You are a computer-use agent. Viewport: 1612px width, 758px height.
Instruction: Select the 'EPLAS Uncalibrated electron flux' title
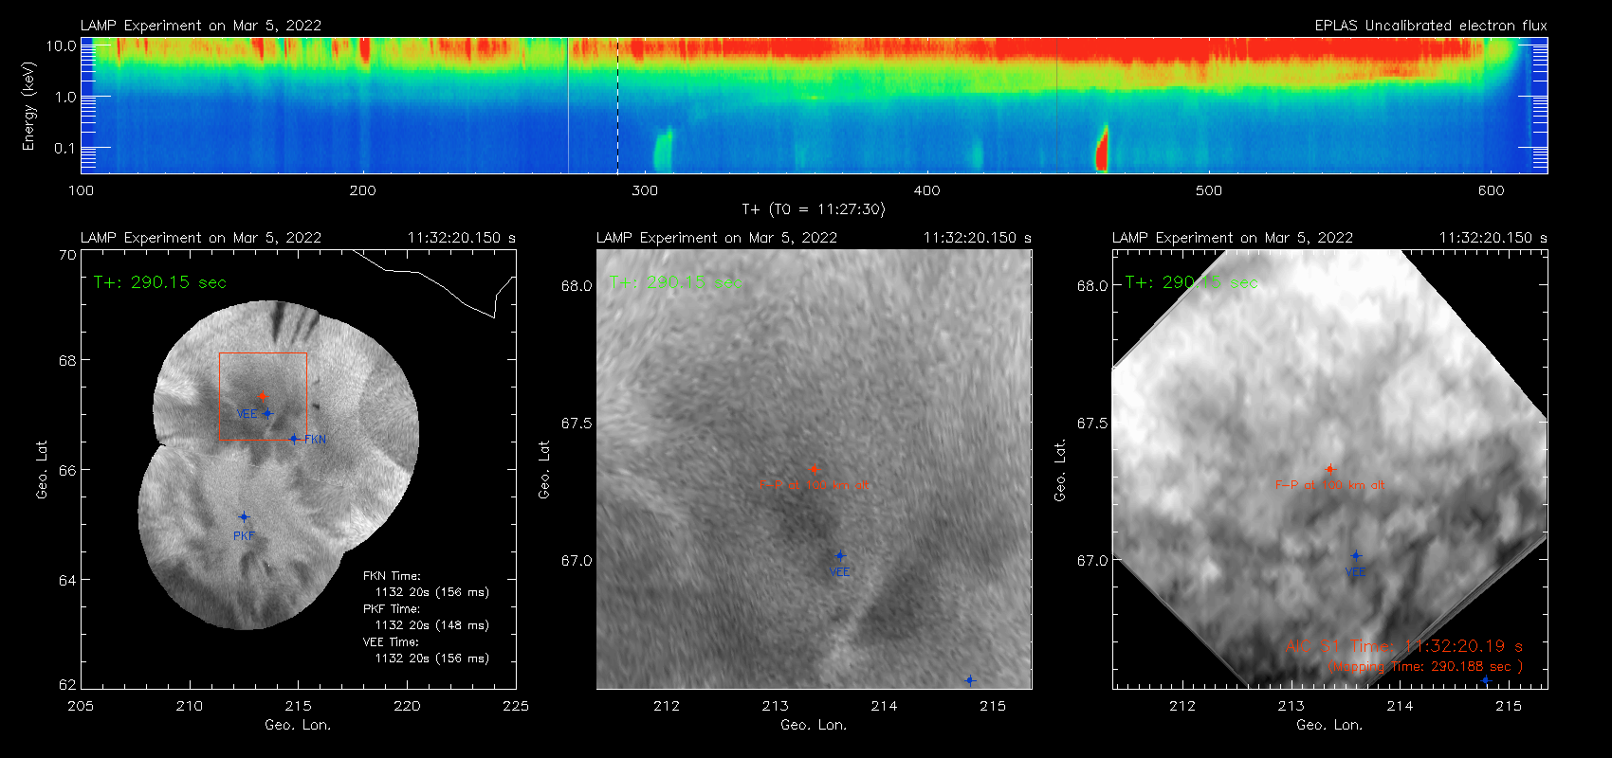[1431, 26]
